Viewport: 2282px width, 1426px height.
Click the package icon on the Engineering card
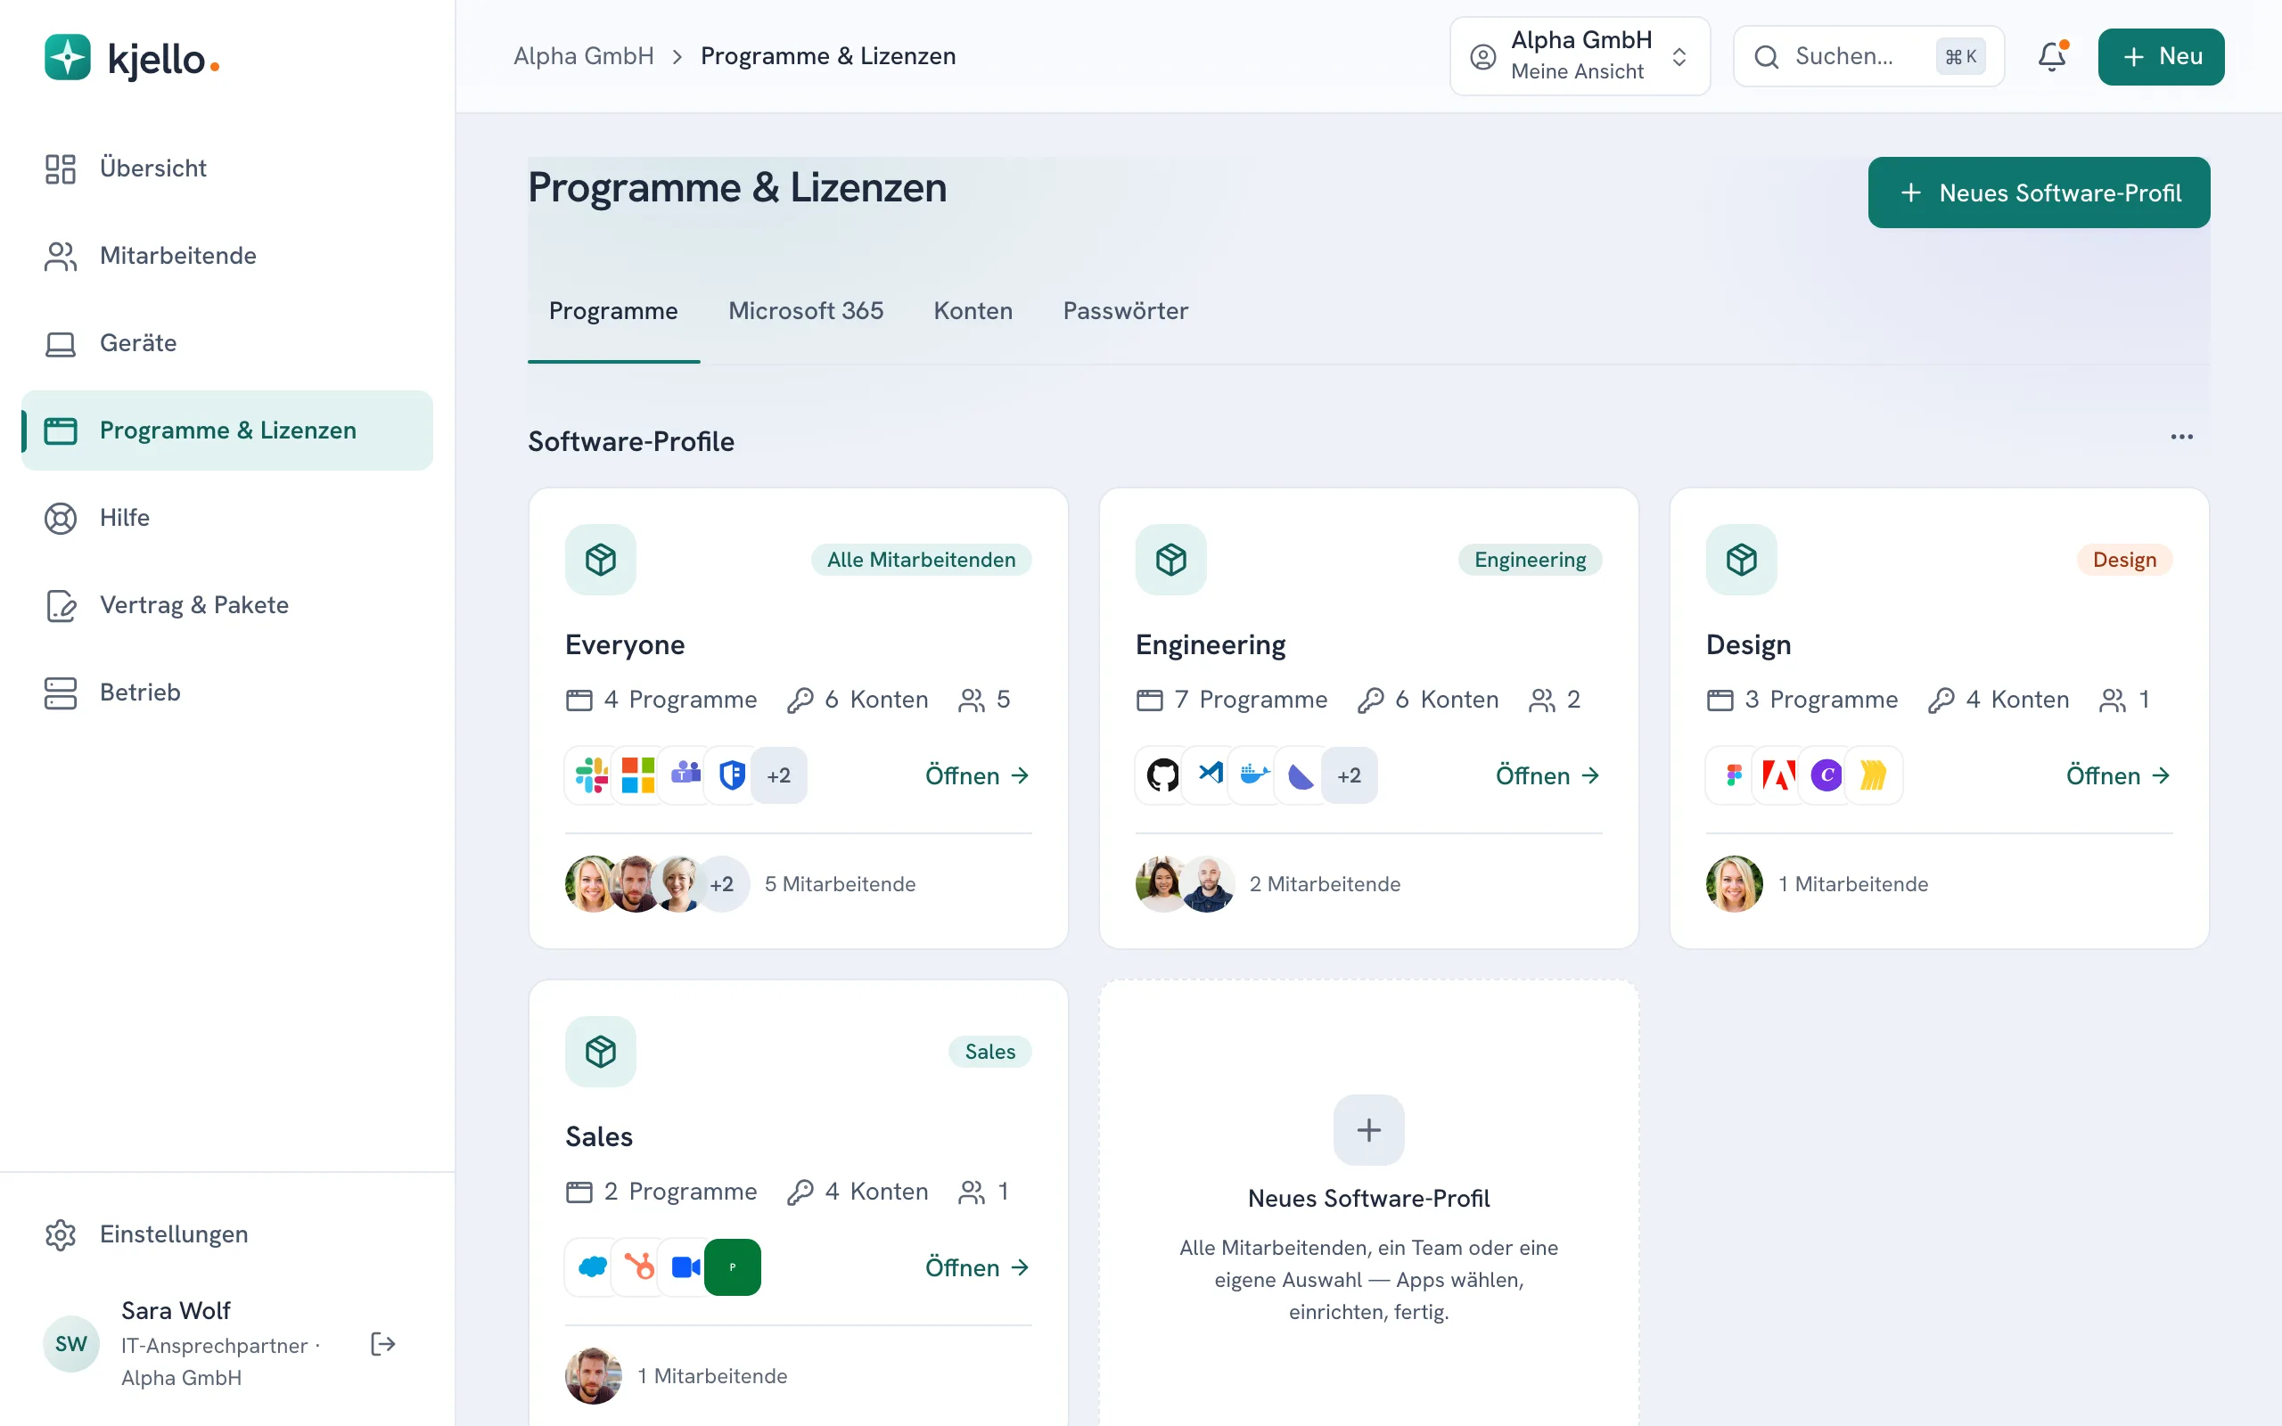tap(1171, 560)
